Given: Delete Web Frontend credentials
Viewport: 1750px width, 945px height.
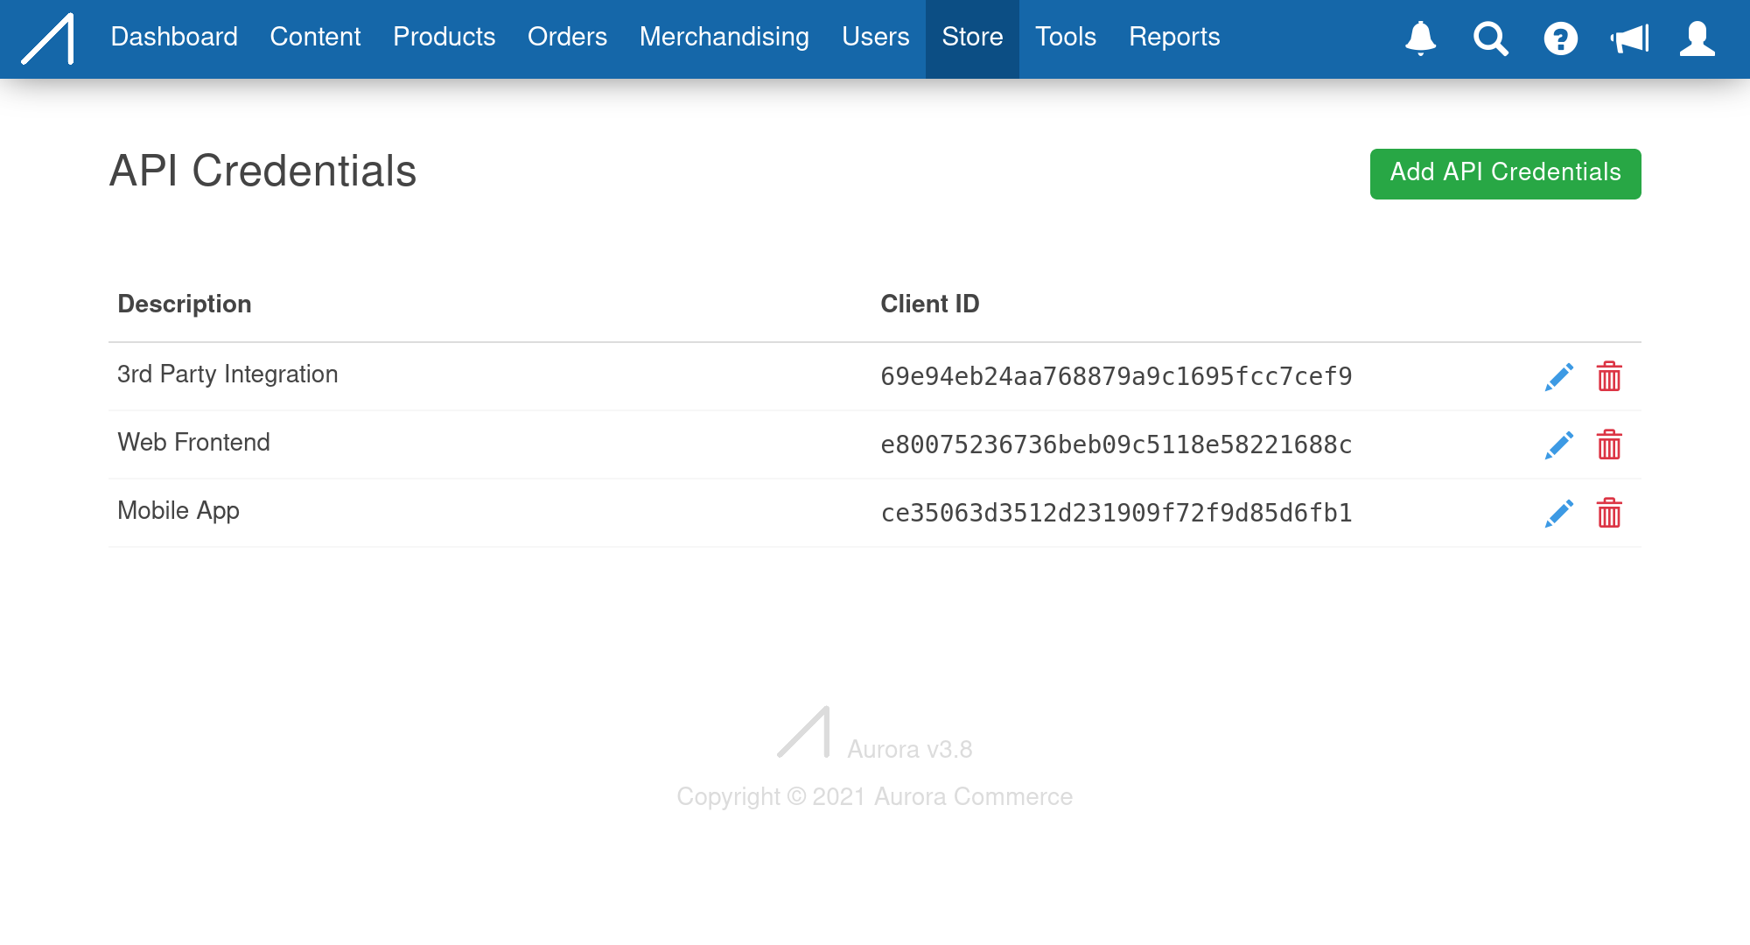Looking at the screenshot, I should point(1609,445).
